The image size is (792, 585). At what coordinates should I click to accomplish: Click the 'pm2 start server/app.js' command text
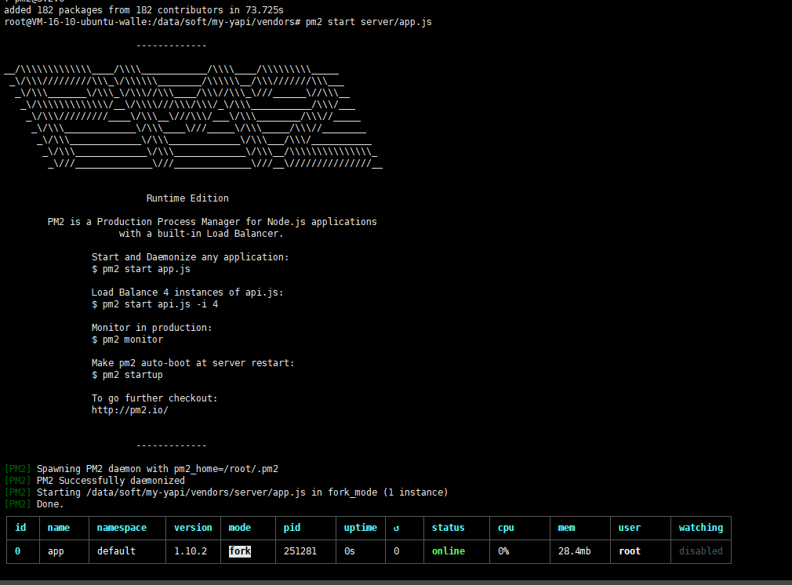[x=369, y=22]
